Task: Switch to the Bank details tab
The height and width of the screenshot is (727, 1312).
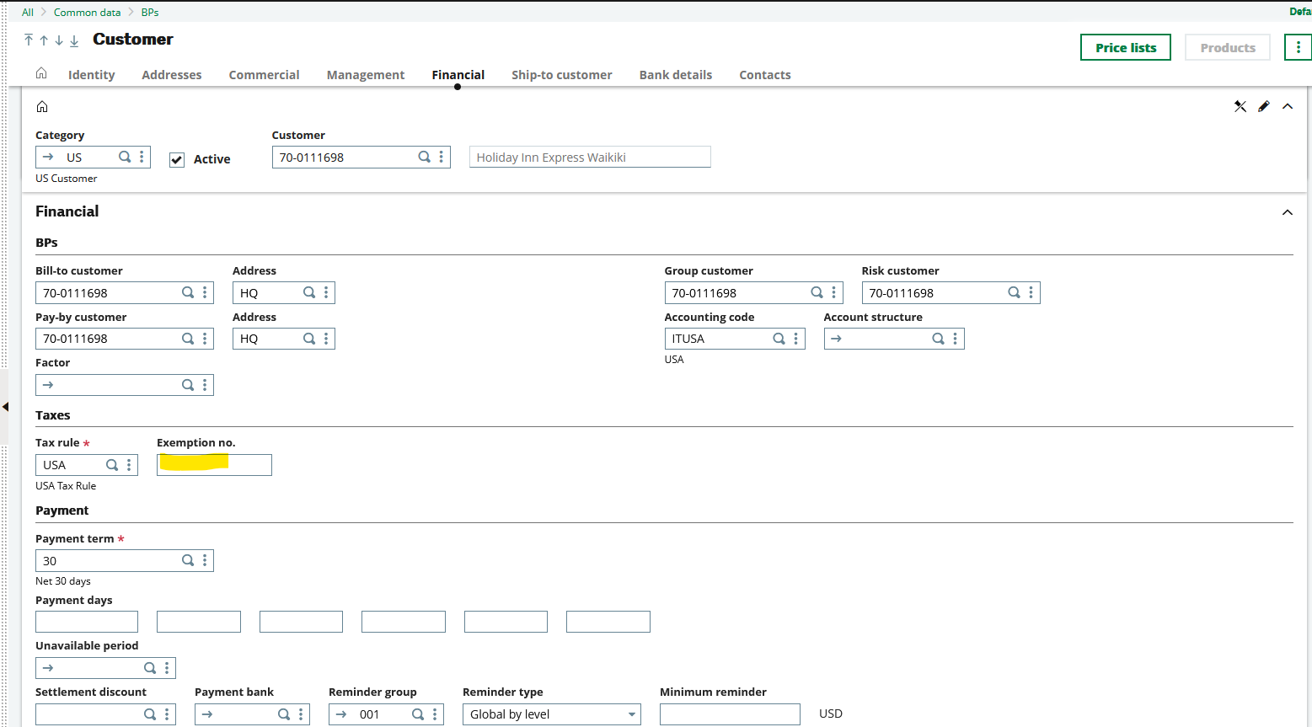Action: (x=675, y=74)
